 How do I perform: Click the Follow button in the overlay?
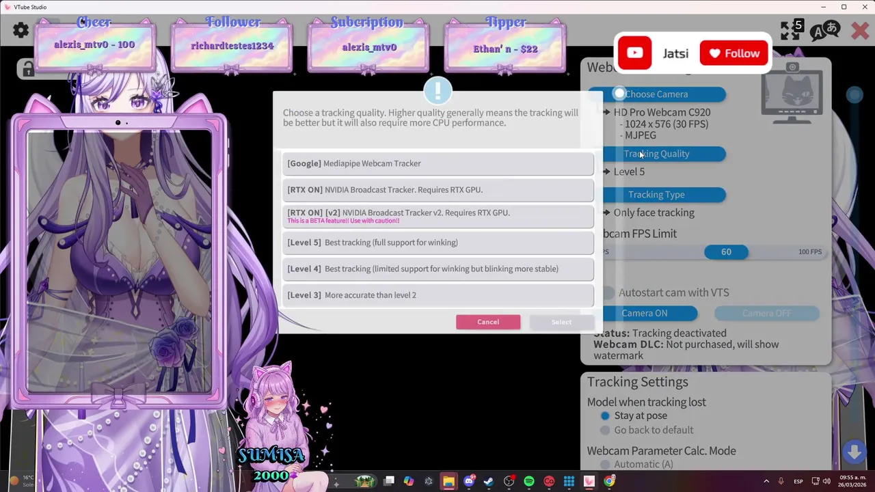point(734,53)
